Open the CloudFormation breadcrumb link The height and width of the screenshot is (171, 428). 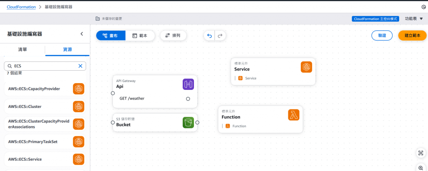pos(21,7)
